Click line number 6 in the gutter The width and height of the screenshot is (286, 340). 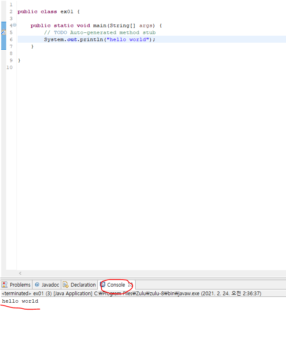(x=11, y=39)
